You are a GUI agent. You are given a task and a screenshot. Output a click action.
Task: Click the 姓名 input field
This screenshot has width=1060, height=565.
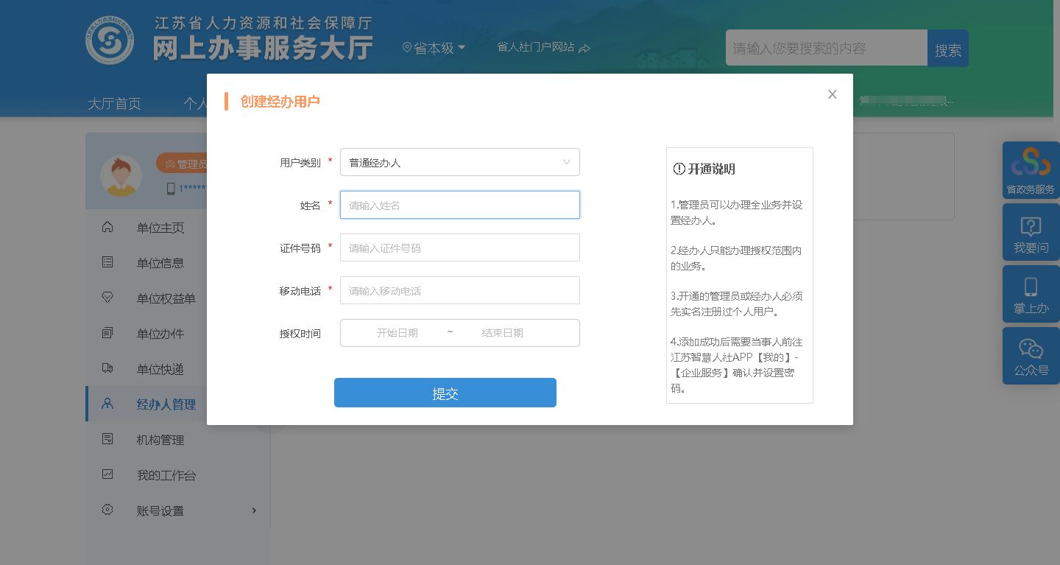pyautogui.click(x=459, y=206)
